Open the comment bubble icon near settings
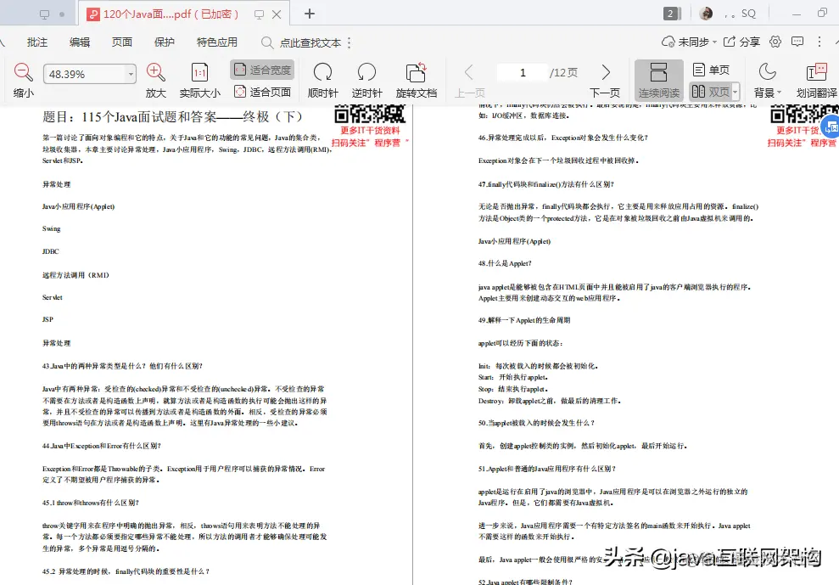This screenshot has width=839, height=585. tap(797, 41)
